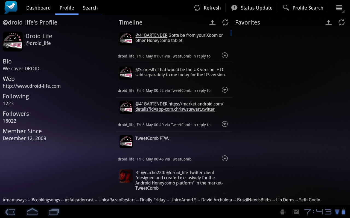The height and width of the screenshot is (218, 350).
Task: Click the 'TweetComb FTW.' tweet text
Action: point(152,138)
